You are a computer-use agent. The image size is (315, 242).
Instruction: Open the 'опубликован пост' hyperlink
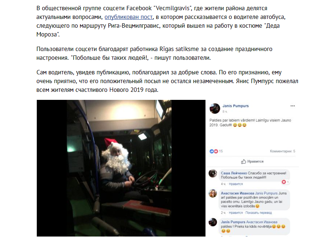click(x=129, y=17)
